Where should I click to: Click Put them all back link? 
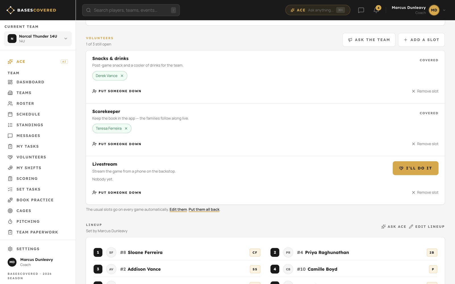click(x=204, y=210)
